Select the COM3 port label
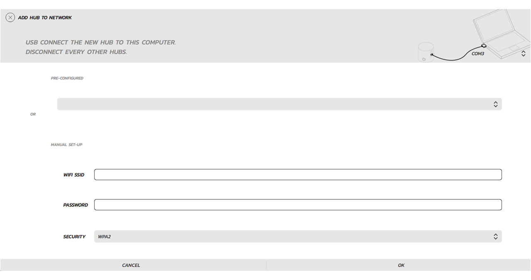531x280 pixels. point(478,54)
